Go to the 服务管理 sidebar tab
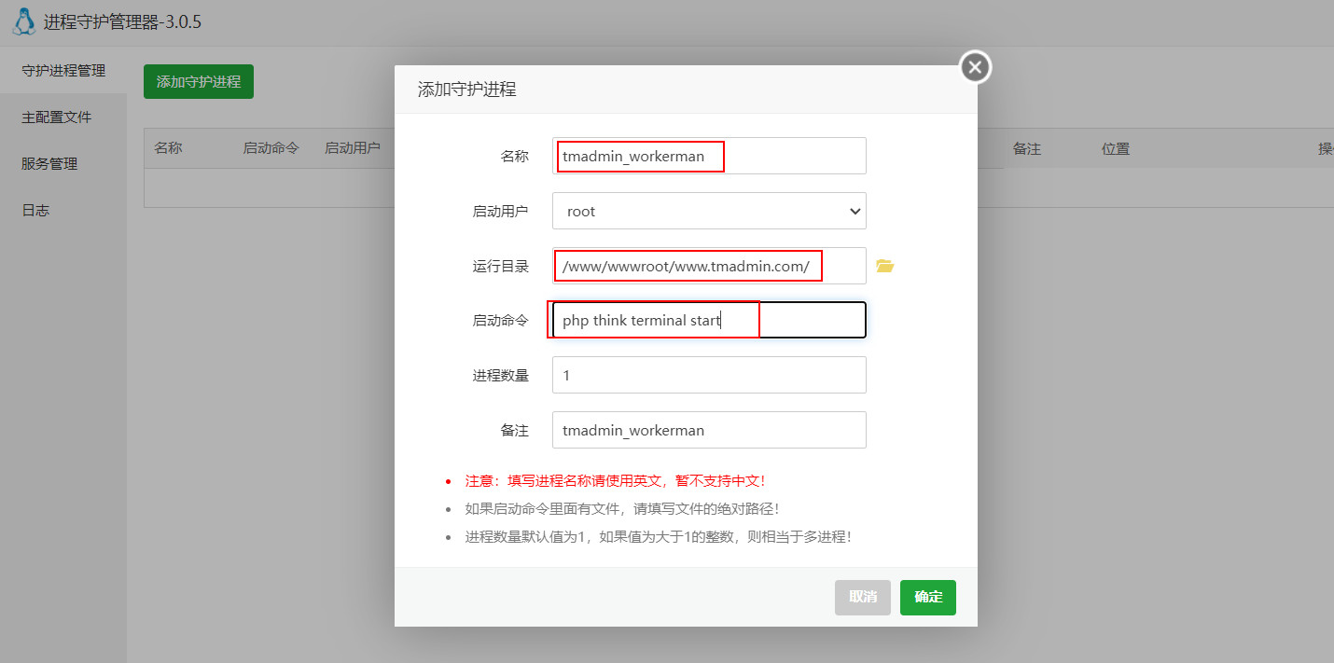The width and height of the screenshot is (1334, 663). click(x=49, y=164)
